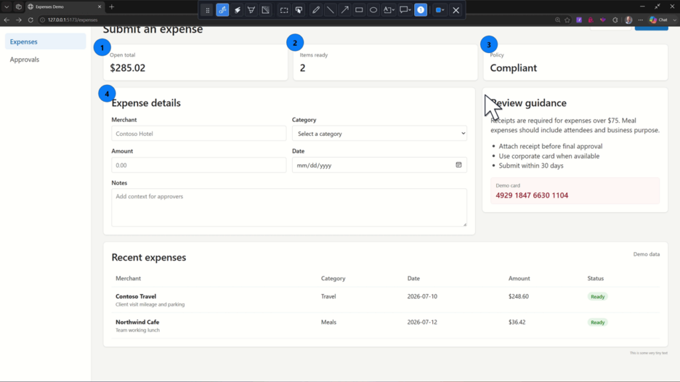680x382 pixels.
Task: Click the Demo data label
Action: tap(646, 254)
